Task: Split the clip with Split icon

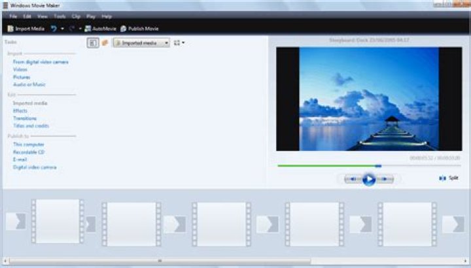Action: point(443,178)
